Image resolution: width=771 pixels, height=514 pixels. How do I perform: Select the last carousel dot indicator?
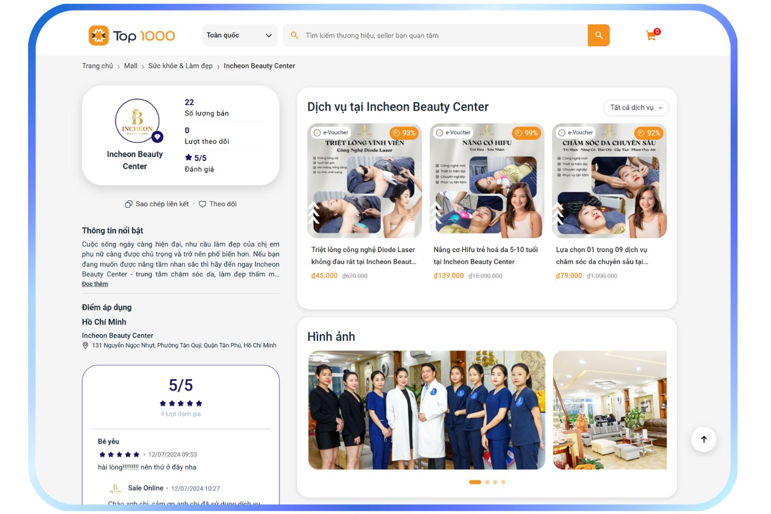(503, 482)
